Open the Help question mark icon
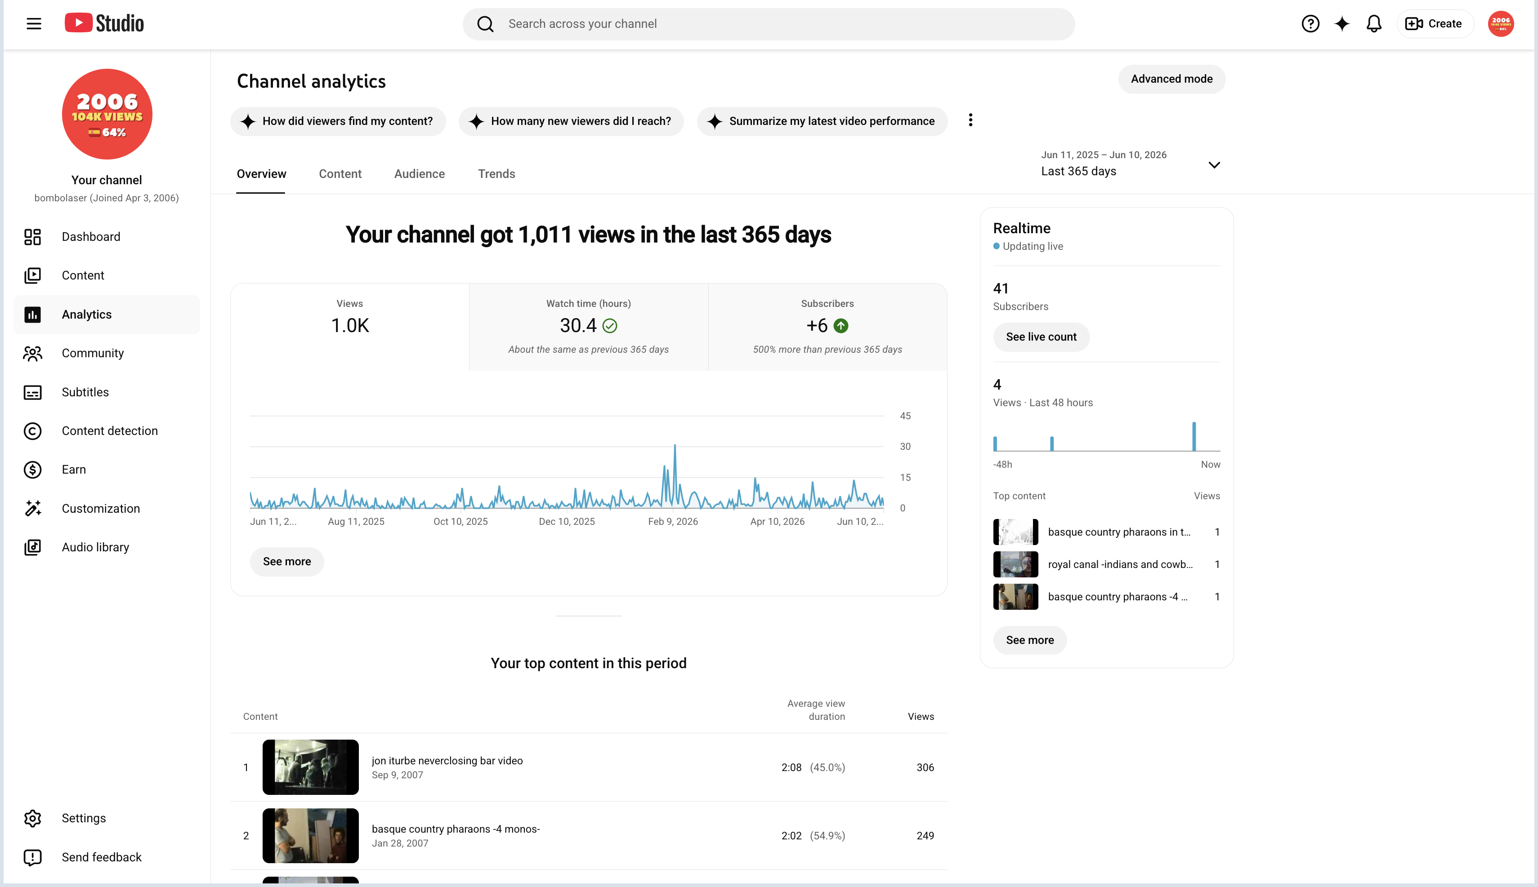 tap(1310, 24)
